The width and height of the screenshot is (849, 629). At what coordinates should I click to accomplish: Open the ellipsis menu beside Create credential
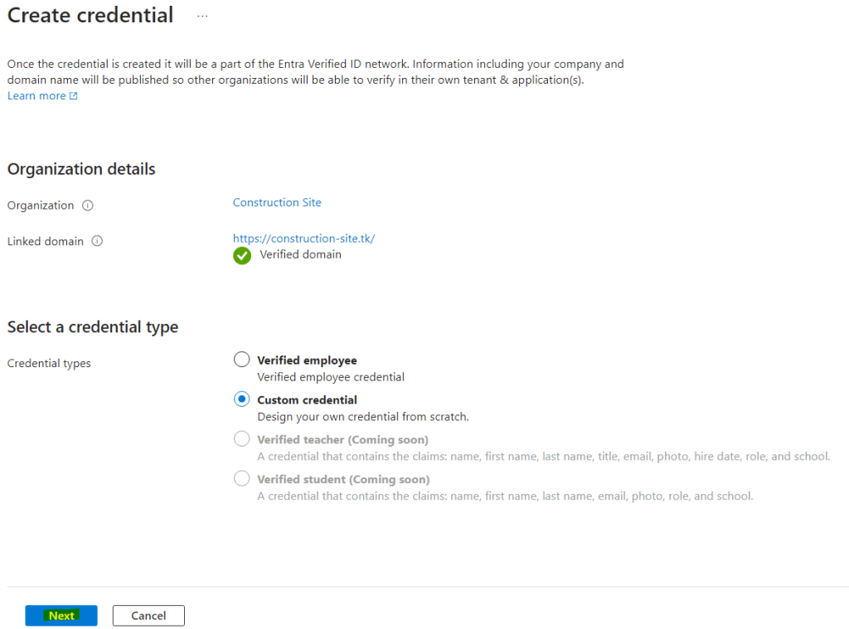click(202, 17)
